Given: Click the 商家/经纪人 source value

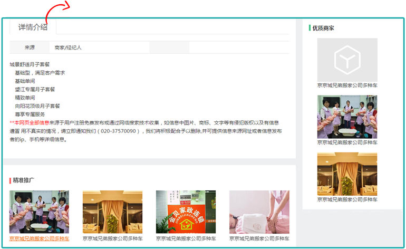Looking at the screenshot, I should click(68, 47).
